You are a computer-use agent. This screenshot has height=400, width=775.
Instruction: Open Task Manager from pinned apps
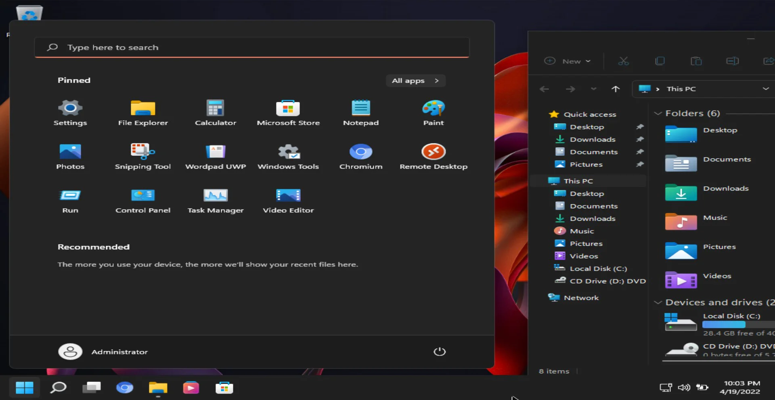tap(216, 200)
